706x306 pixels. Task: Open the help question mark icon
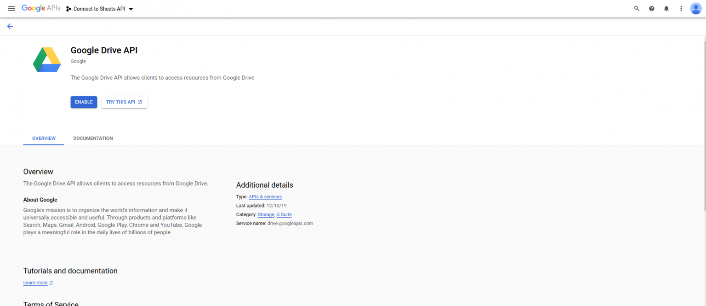[651, 8]
